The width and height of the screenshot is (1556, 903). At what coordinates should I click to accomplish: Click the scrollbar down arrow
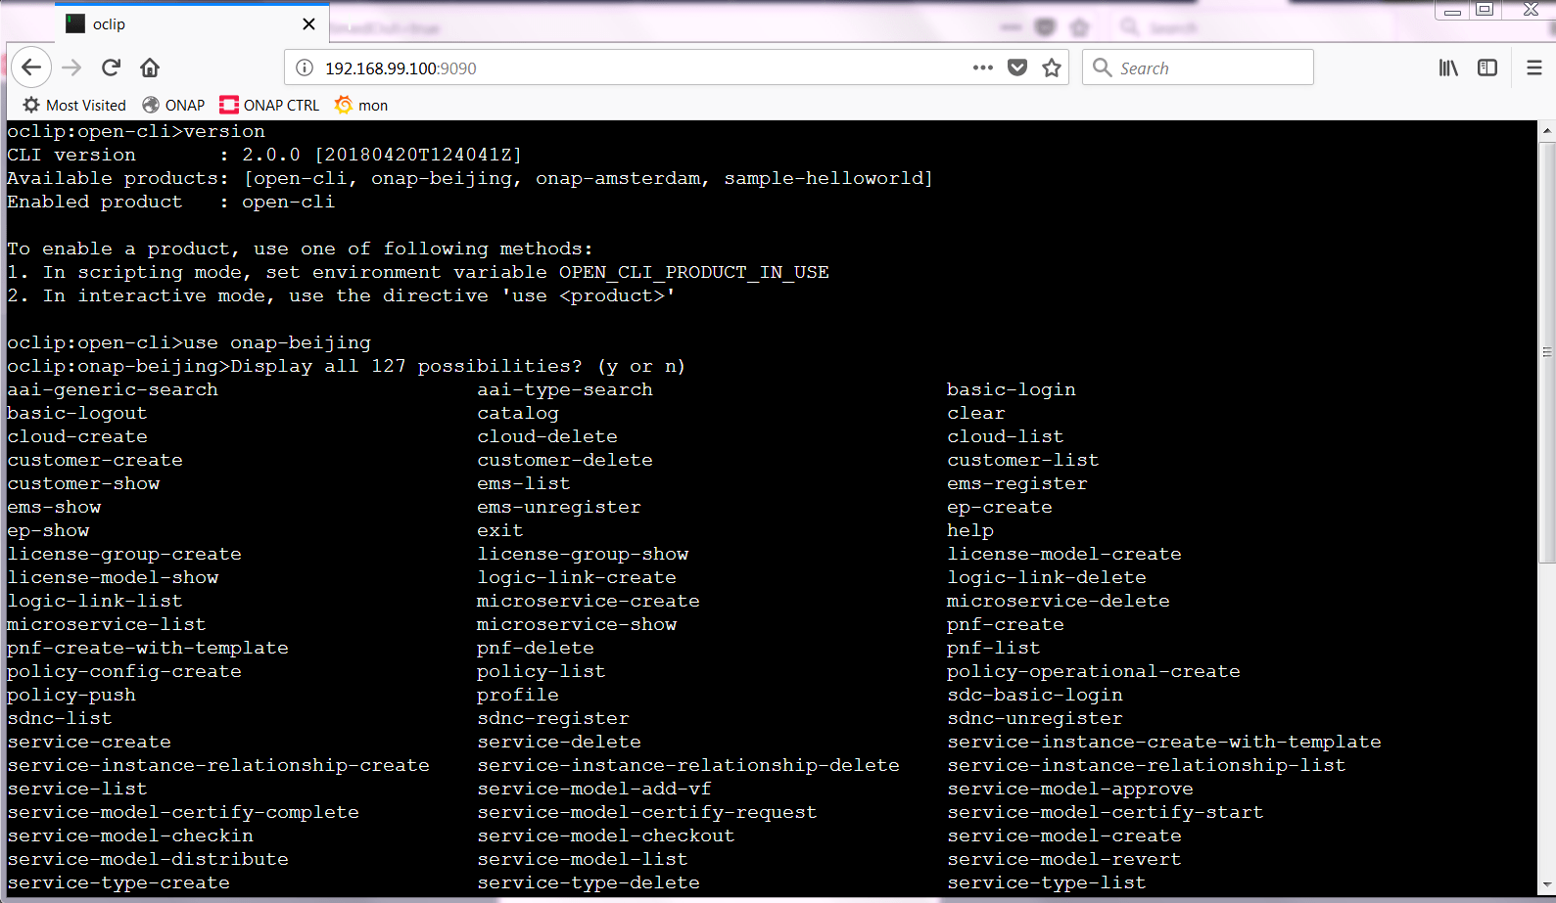coord(1547,886)
